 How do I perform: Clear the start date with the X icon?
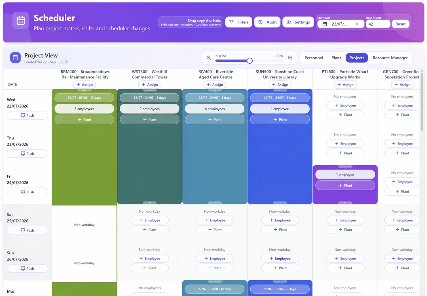pyautogui.click(x=357, y=24)
